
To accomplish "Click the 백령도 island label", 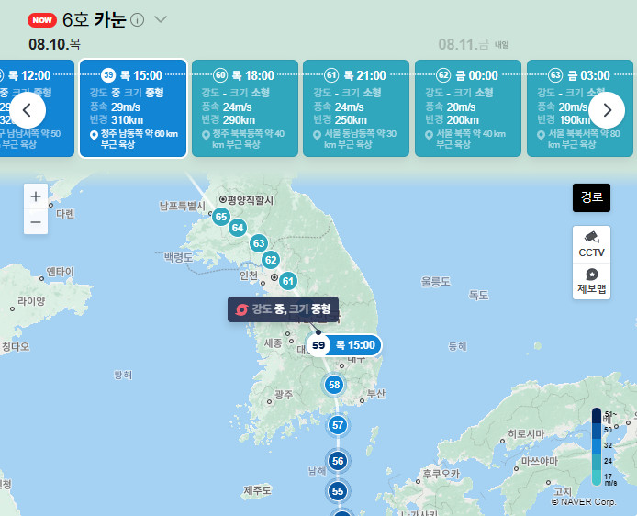I will click(x=178, y=257).
